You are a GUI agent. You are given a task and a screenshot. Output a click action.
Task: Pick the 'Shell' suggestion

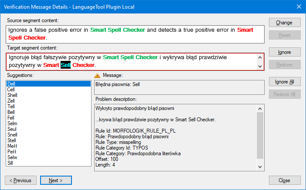pos(12,95)
